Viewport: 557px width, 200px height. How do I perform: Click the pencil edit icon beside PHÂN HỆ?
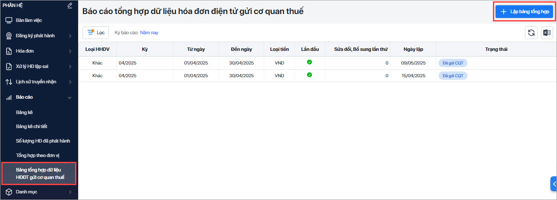(70, 6)
